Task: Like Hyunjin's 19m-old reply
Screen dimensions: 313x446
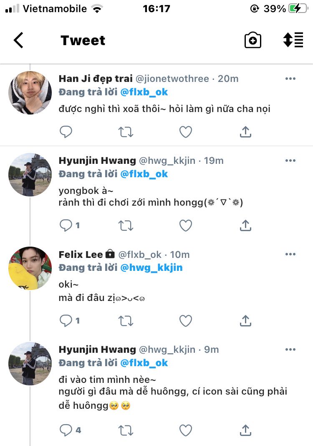Action: click(186, 226)
